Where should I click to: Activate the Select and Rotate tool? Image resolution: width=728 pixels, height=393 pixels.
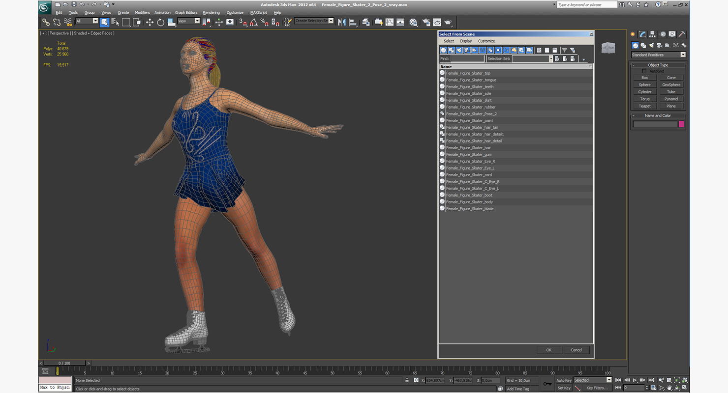pyautogui.click(x=160, y=22)
